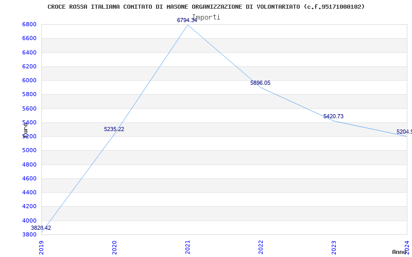Select the 5420.73 data point label

click(333, 116)
